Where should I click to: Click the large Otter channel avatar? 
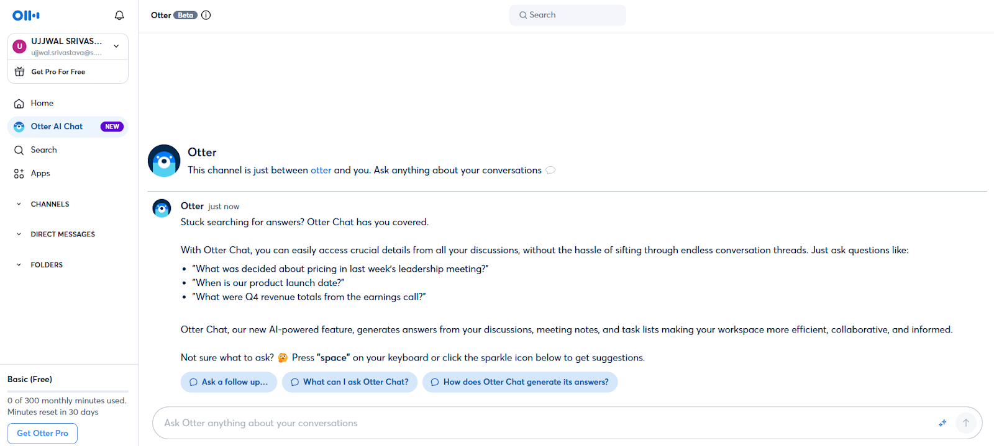point(164,161)
